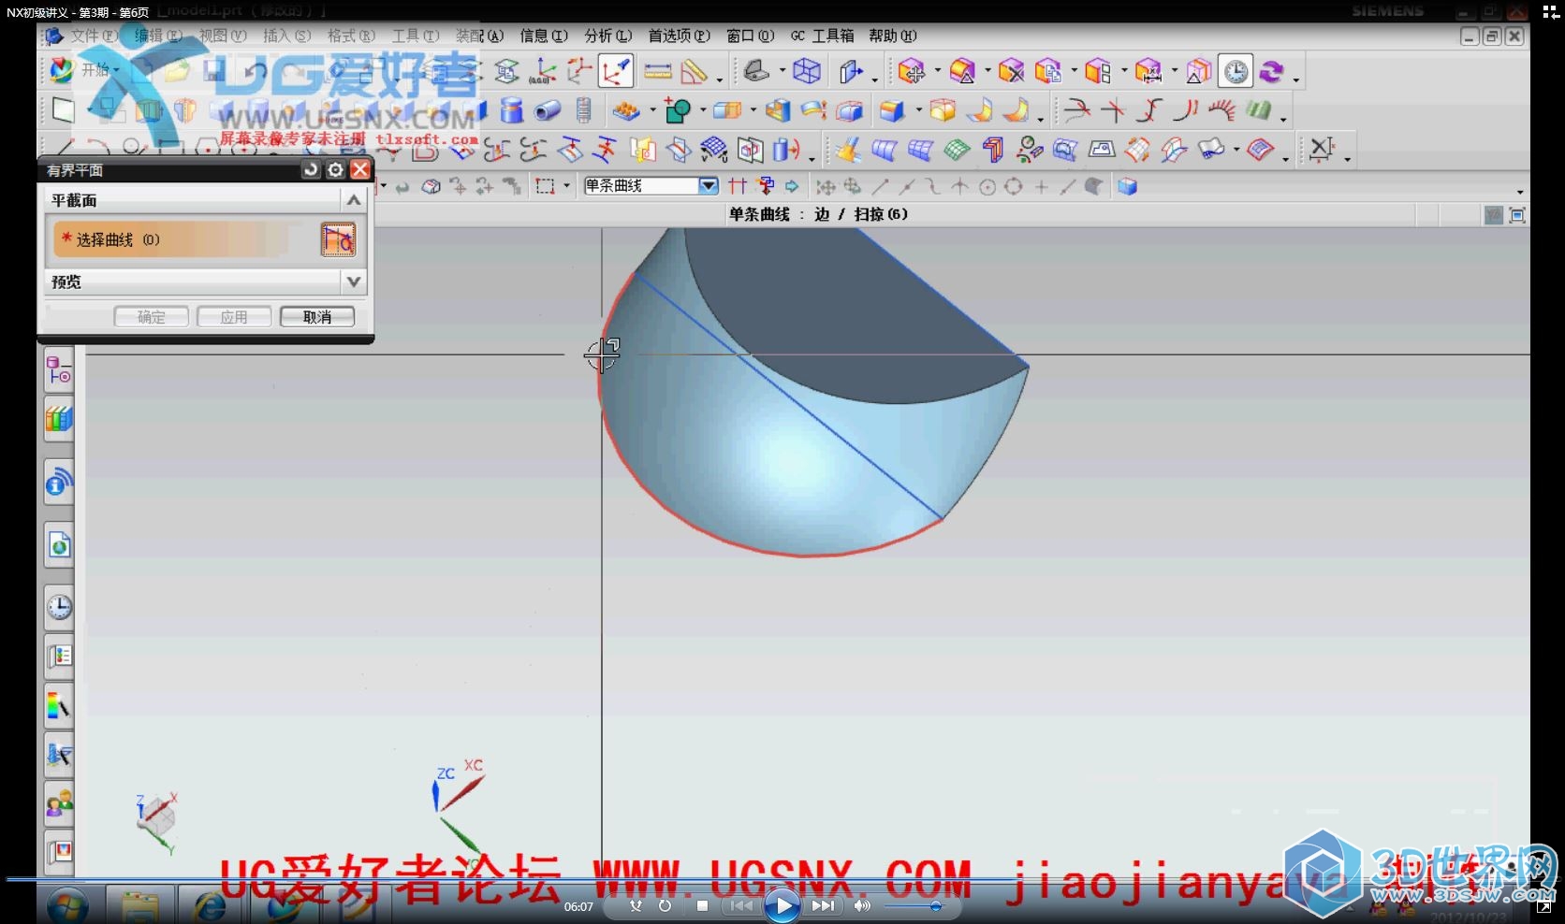
Task: Open the 首选项 menu
Action: (x=680, y=36)
